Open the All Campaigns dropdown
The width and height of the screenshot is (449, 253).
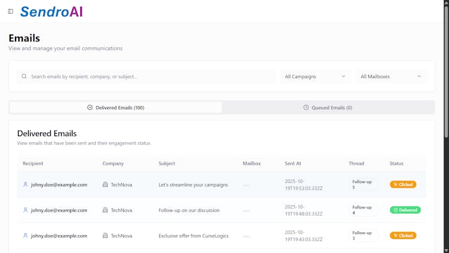pyautogui.click(x=315, y=77)
